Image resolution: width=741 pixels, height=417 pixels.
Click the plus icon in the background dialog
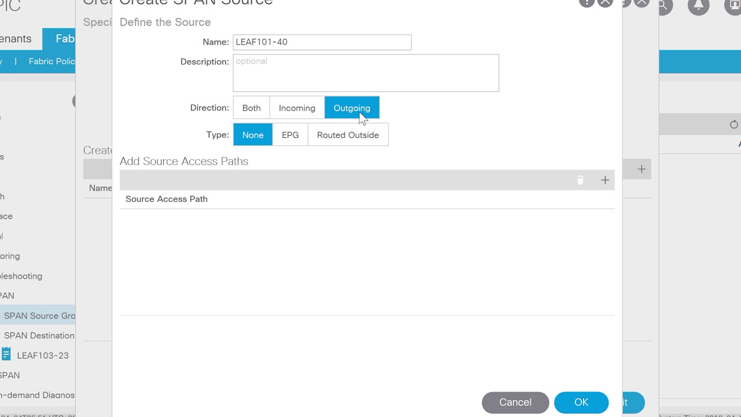[641, 169]
